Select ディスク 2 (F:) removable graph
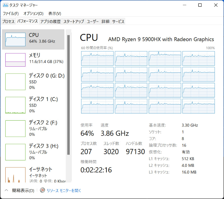 coord(15,128)
